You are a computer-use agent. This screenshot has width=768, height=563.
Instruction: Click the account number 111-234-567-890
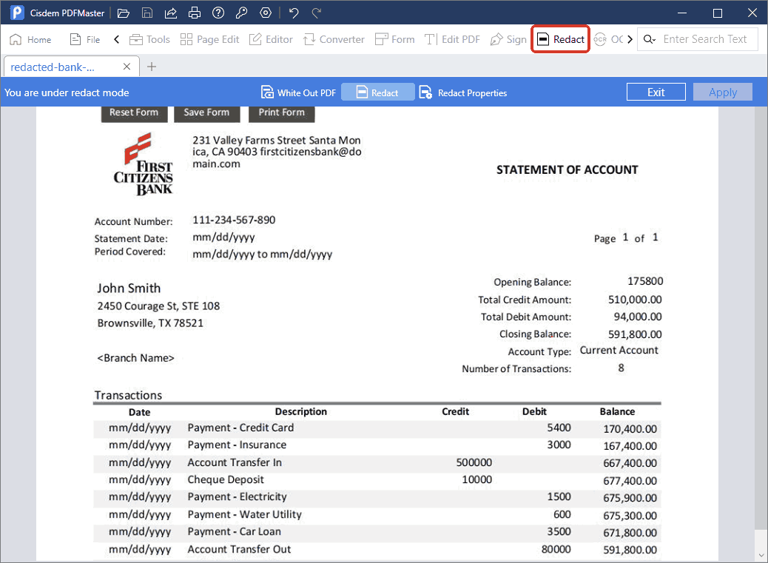234,220
